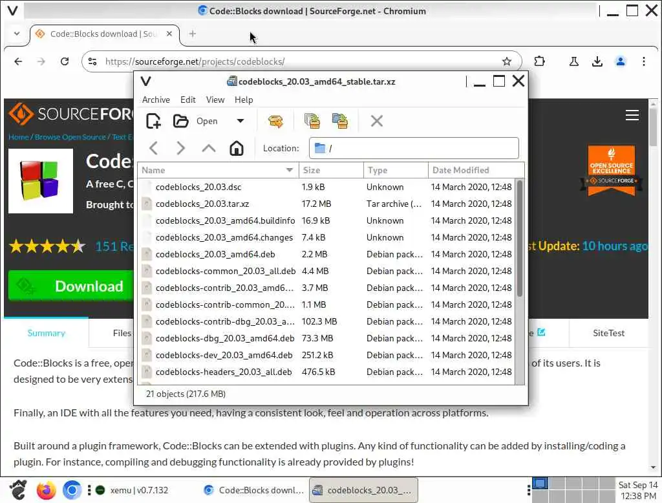This screenshot has height=503, width=662.
Task: Click the Open archive folder icon
Action: tap(181, 121)
